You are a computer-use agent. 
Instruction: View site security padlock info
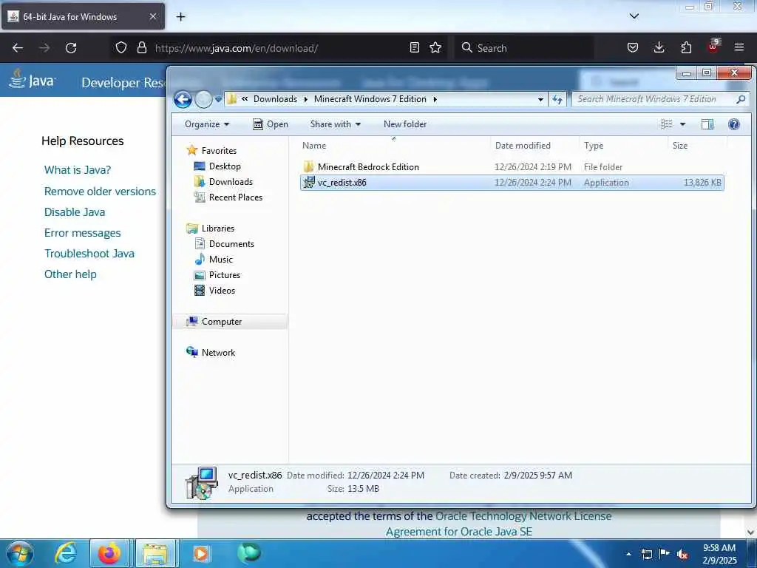tap(141, 47)
